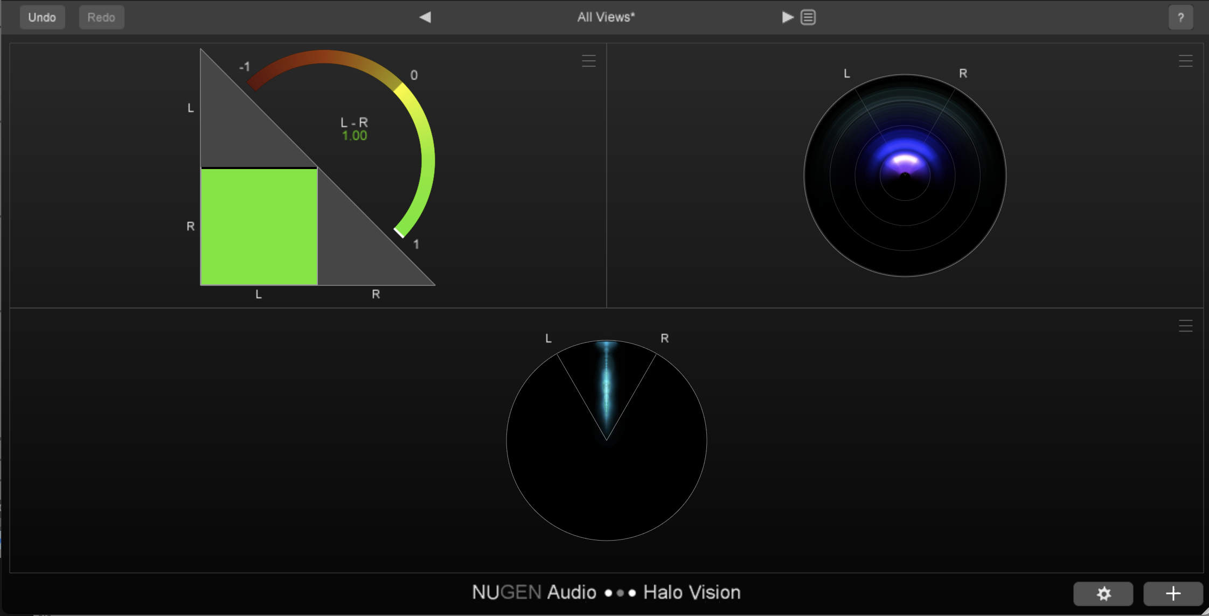The width and height of the screenshot is (1209, 616).
Task: Go to previous preset with left arrow
Action: tap(425, 17)
